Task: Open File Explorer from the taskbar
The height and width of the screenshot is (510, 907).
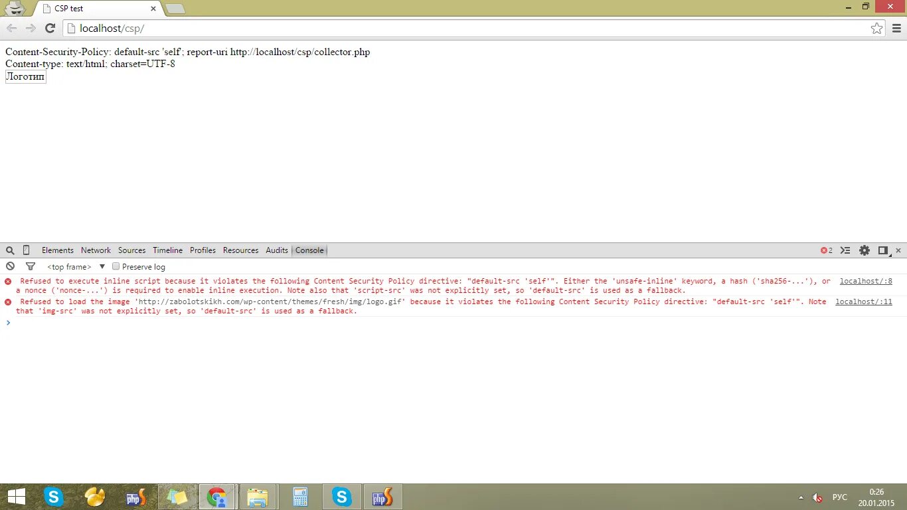Action: point(258,497)
